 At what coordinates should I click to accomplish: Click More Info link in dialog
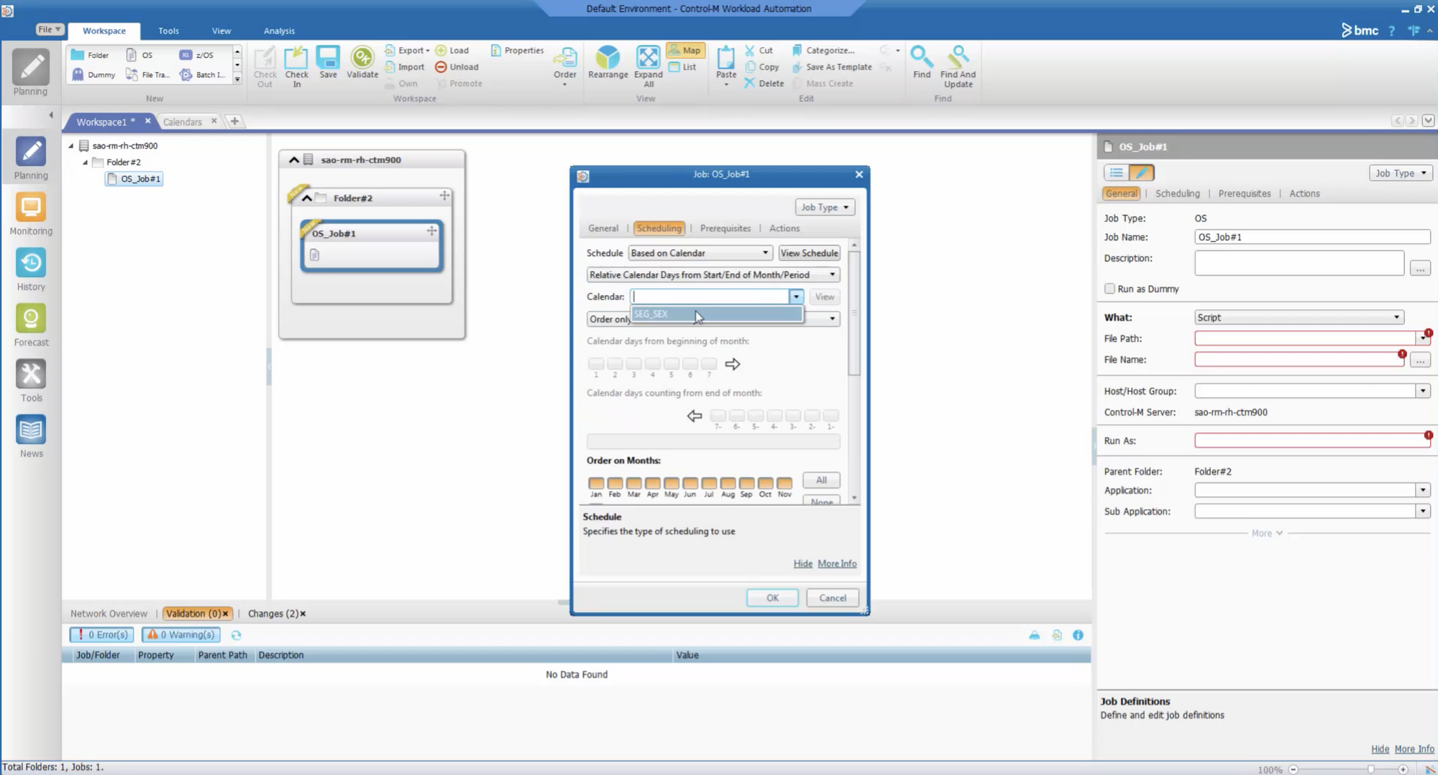(837, 564)
